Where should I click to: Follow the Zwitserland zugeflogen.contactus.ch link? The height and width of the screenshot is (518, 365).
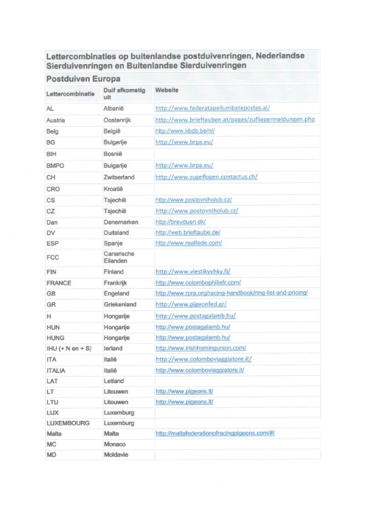tap(206, 177)
